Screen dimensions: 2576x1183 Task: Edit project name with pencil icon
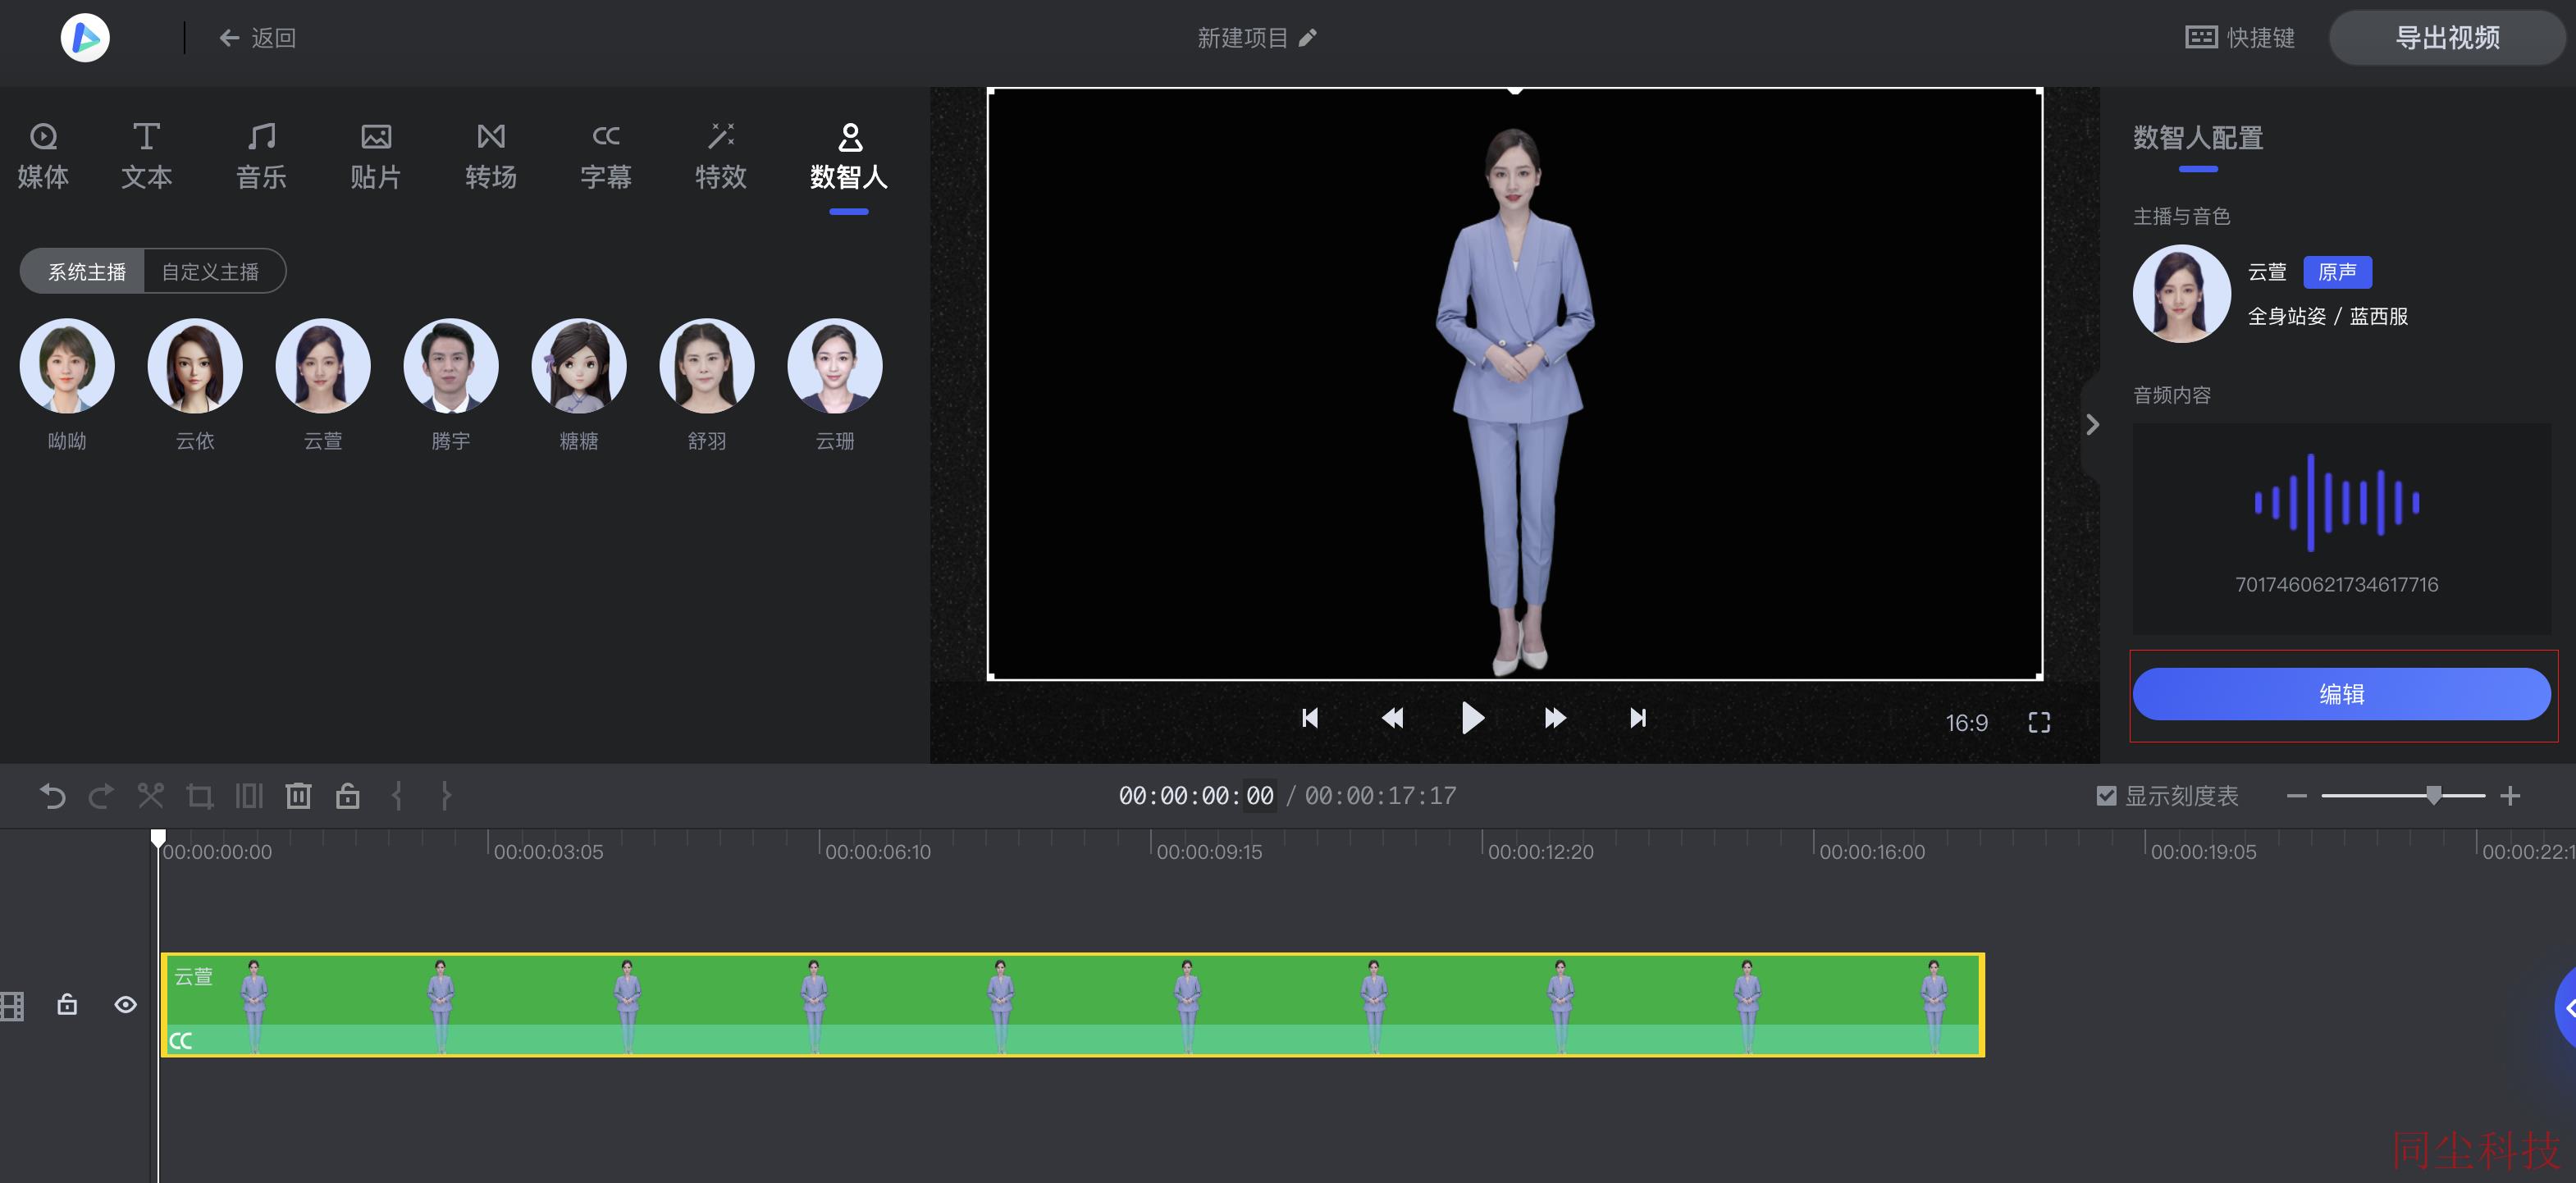pyautogui.click(x=1308, y=38)
